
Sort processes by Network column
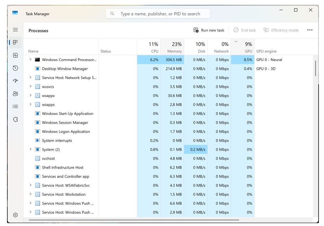click(219, 47)
